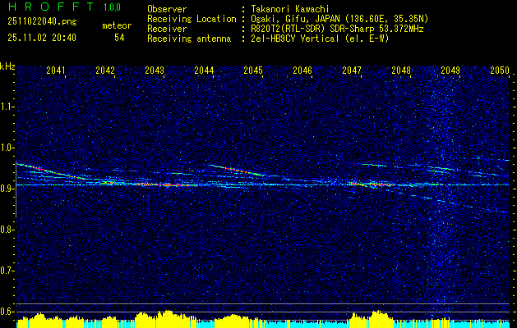
Task: Click the 2043 time marker
Action: (x=155, y=70)
